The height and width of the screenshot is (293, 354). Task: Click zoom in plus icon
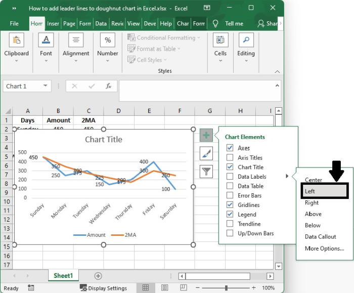pyautogui.click(x=253, y=288)
